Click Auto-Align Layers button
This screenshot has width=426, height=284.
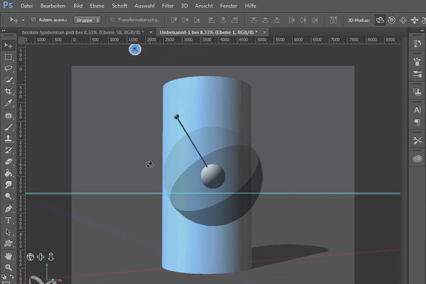(333, 20)
